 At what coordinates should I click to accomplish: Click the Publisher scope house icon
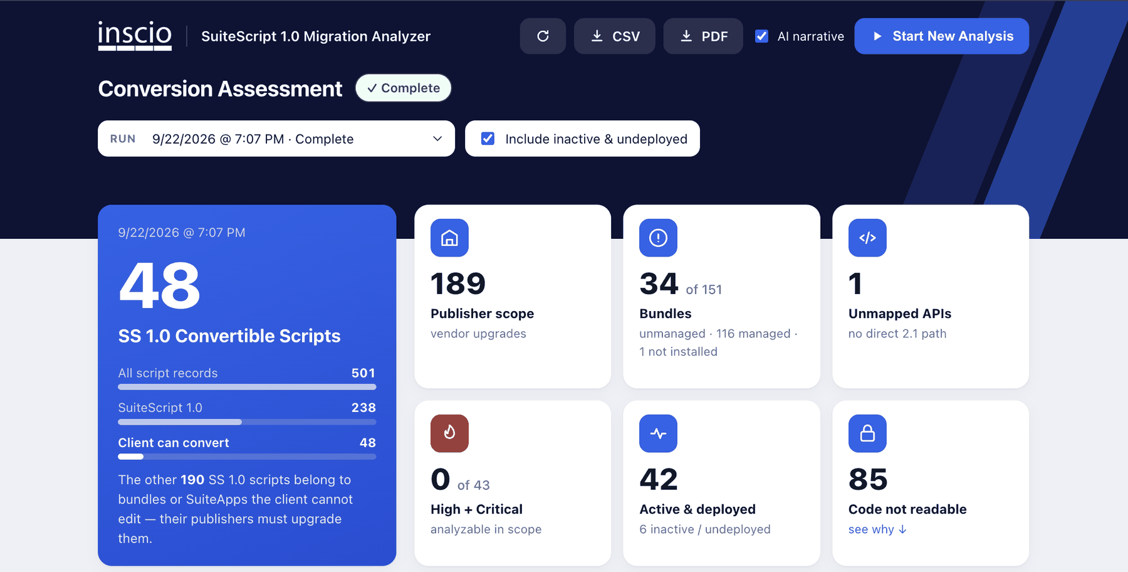tap(449, 238)
